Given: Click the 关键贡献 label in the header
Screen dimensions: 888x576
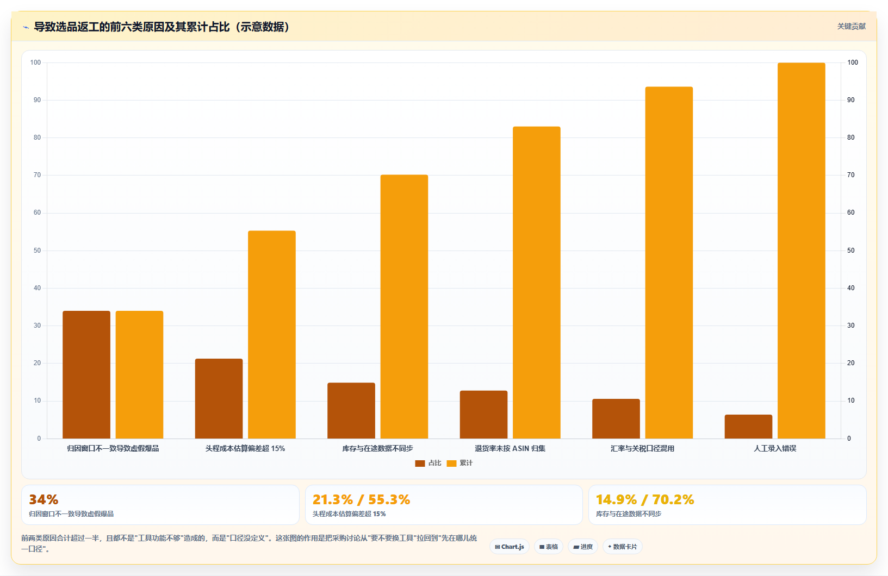Looking at the screenshot, I should 851,27.
